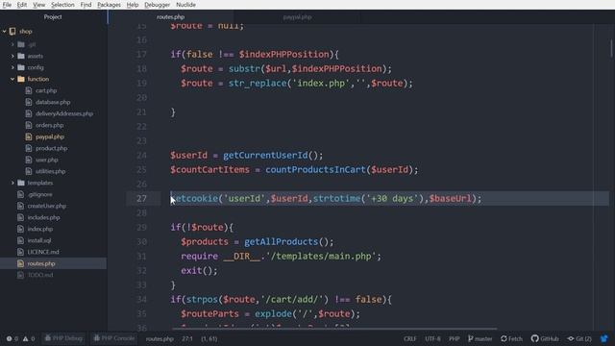Click the install.sql file icon
615x346 pixels.
coord(21,240)
